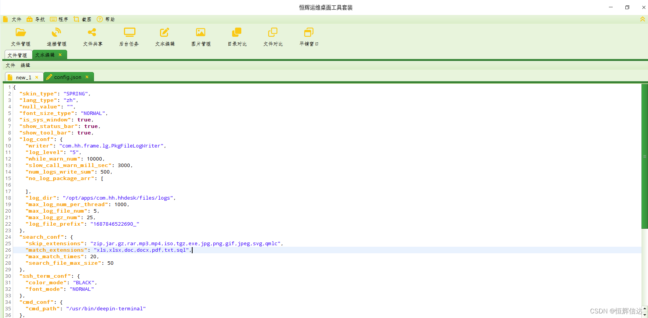Open the 程序 program menu
Screen dimensions: 648x318
59,19
